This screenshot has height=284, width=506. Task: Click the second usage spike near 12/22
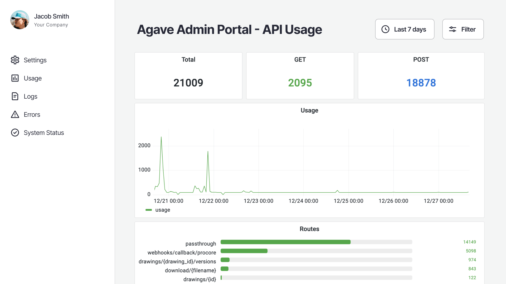208,152
